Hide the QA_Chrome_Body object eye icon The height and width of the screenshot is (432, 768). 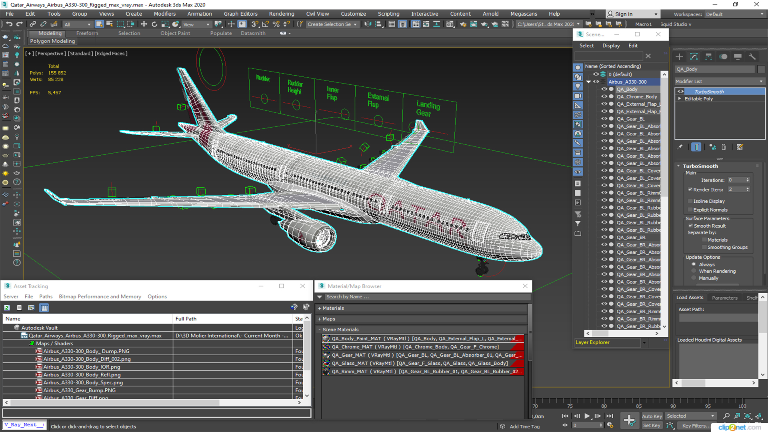tap(604, 96)
